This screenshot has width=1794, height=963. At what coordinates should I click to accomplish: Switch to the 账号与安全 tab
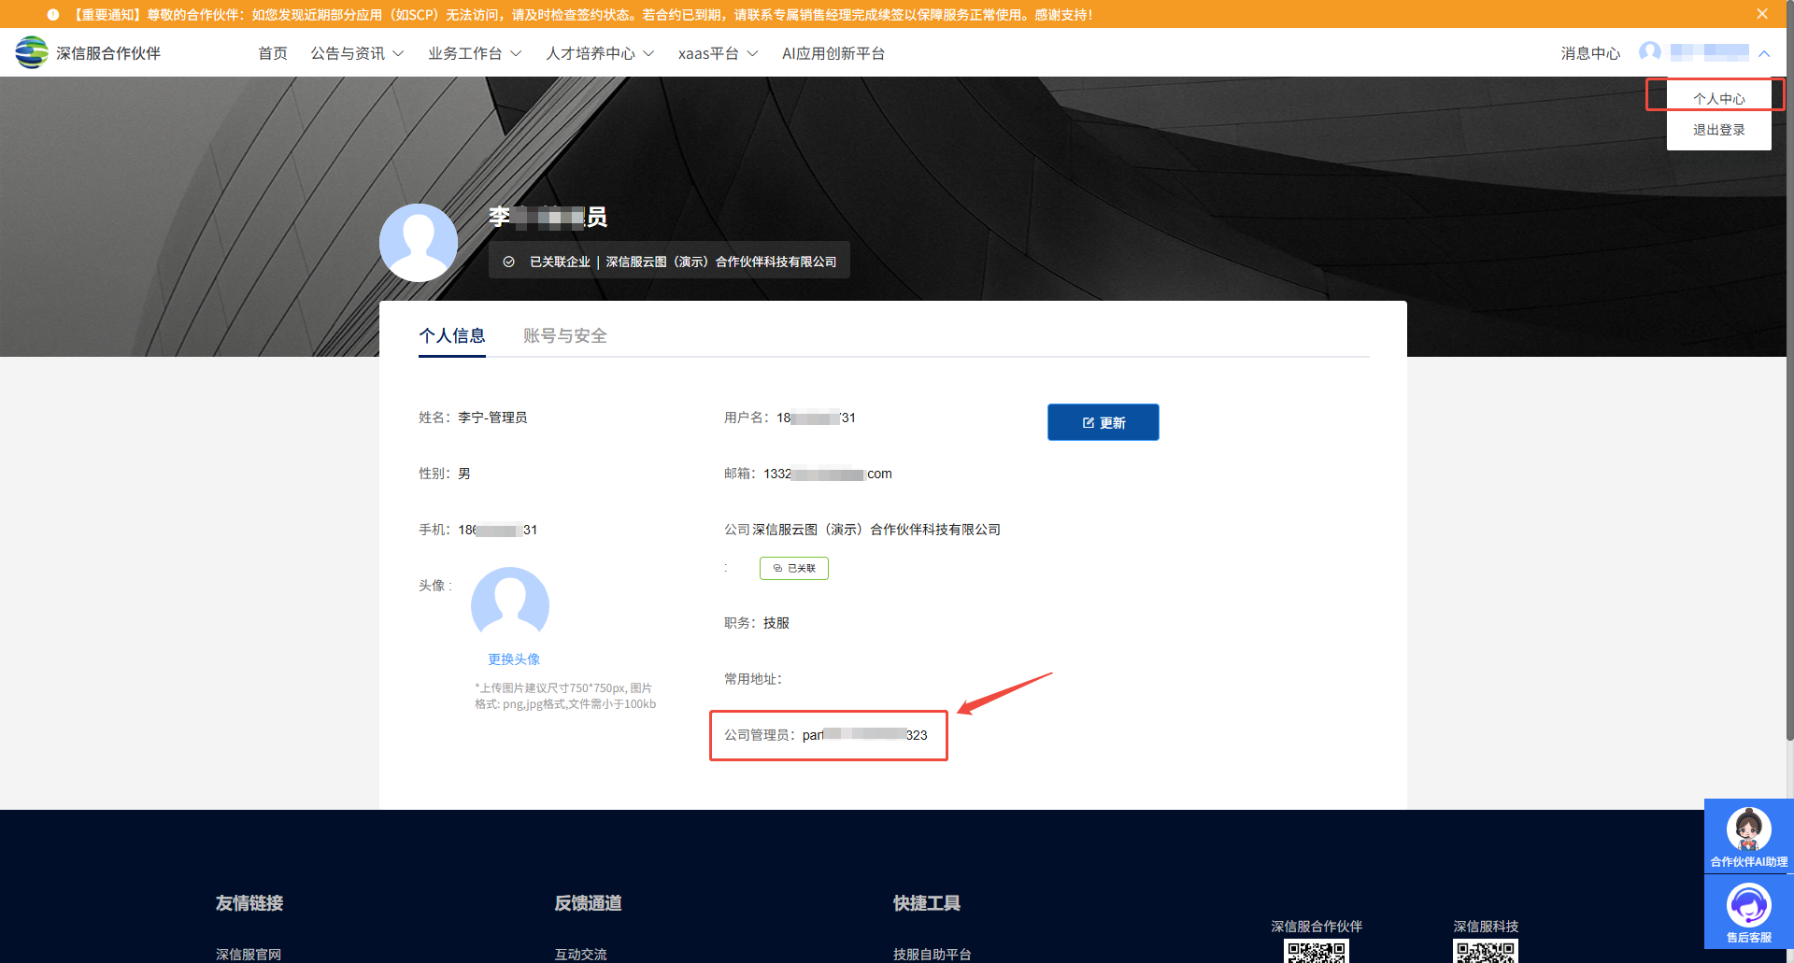pyautogui.click(x=564, y=336)
